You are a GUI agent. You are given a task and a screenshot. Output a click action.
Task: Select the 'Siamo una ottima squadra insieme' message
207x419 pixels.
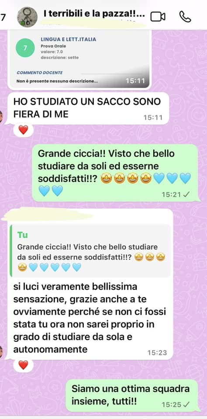tap(131, 395)
